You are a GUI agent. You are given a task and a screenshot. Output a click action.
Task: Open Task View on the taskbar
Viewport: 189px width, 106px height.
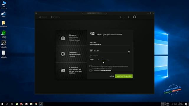tap(12, 104)
